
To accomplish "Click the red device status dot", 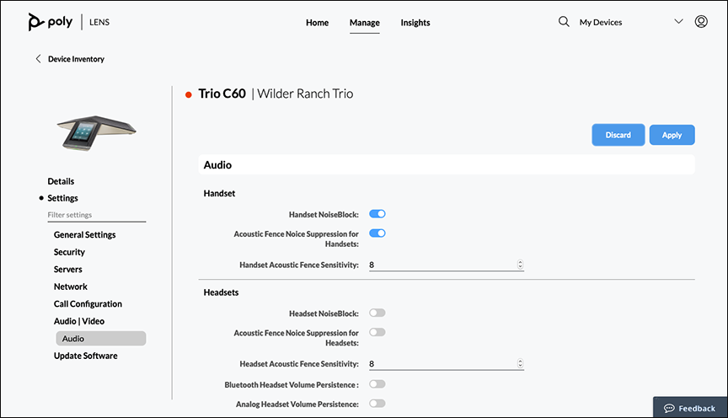I will [189, 94].
